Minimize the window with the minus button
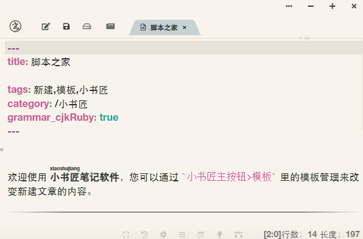 (311, 6)
